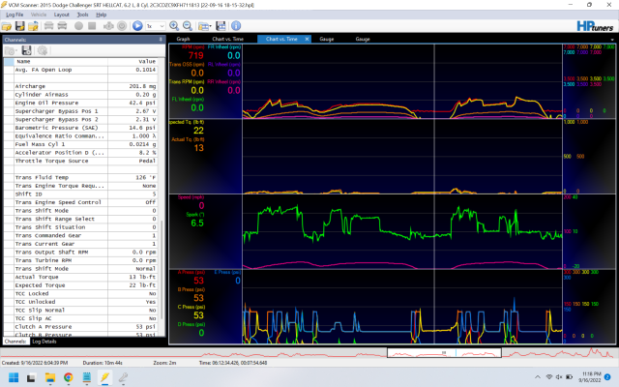Screen dimensions: 619x387
Task: Click the Name column header
Action: coord(61,61)
